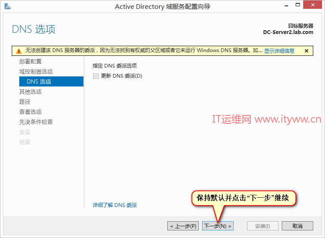This screenshot has height=238, width=325.
Task: Open the 其他选项 step
Action: coord(31,92)
